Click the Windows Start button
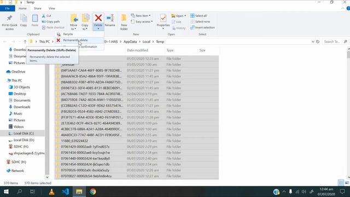The width and height of the screenshot is (350, 197). pos(6,192)
